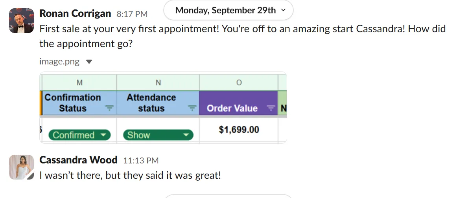Click Ronan Corrigan's profile avatar
Screen dimensions: 457x198
(21, 20)
